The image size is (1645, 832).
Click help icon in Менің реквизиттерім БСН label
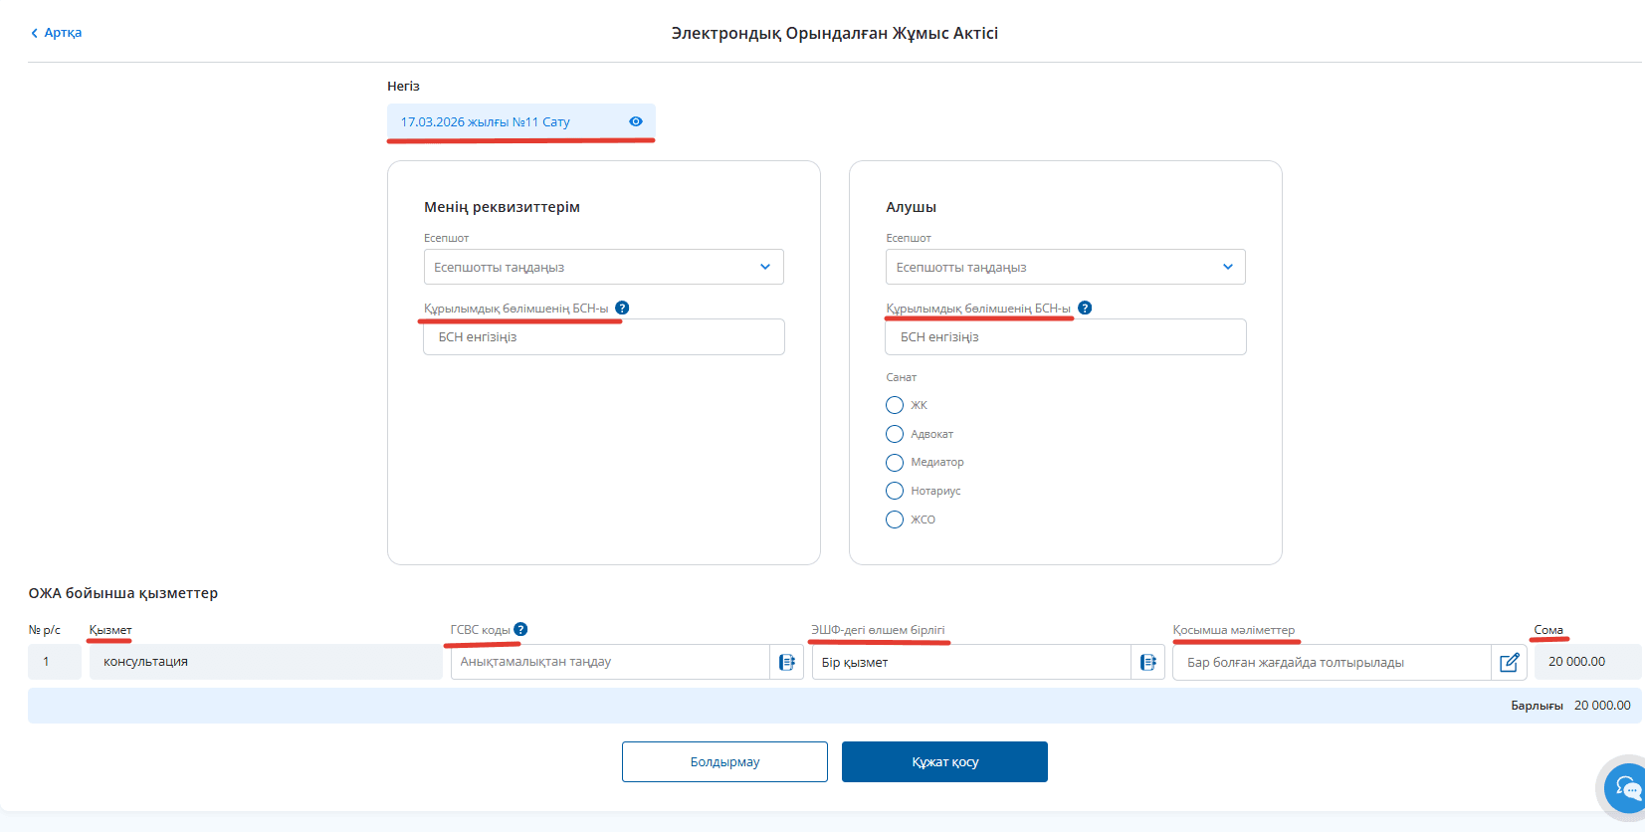coord(622,309)
